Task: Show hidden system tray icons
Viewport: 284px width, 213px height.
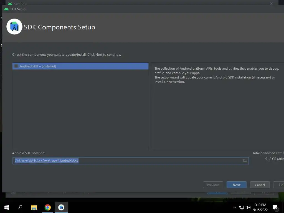Action: 235,207
